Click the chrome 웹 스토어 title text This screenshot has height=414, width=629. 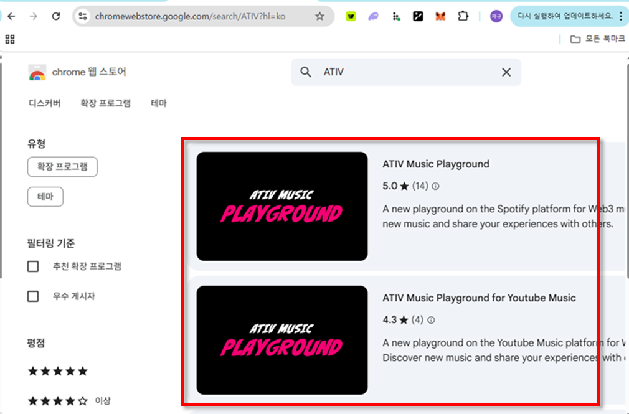(89, 72)
